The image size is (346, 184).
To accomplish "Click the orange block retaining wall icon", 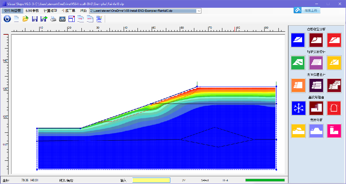I will pos(298,85).
